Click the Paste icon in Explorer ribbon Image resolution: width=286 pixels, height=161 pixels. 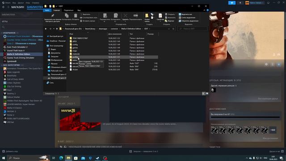coord(76,17)
